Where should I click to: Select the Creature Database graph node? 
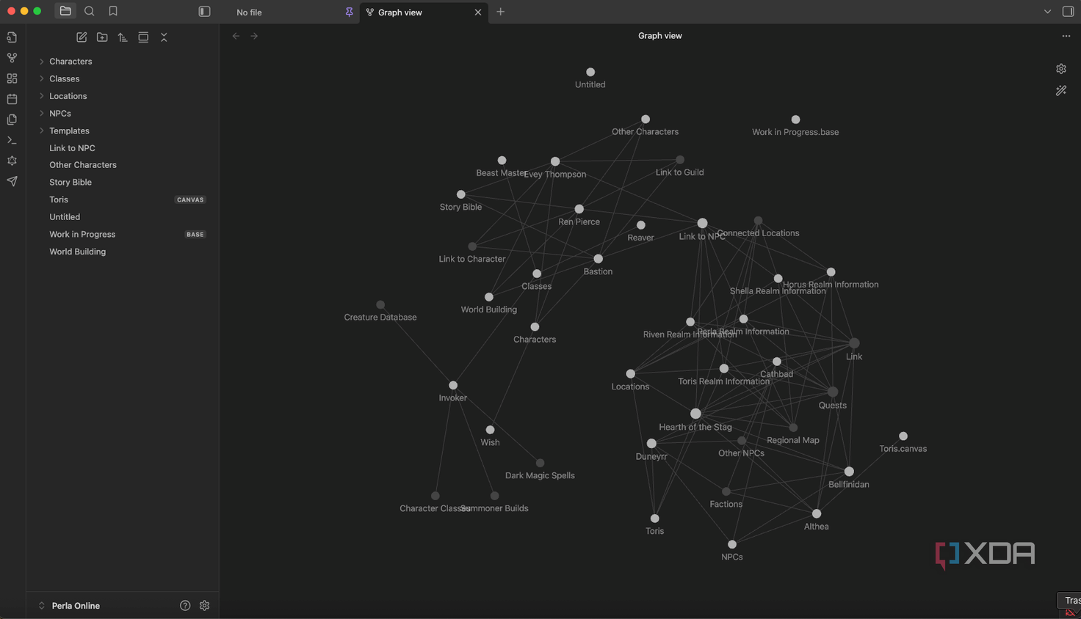click(380, 305)
